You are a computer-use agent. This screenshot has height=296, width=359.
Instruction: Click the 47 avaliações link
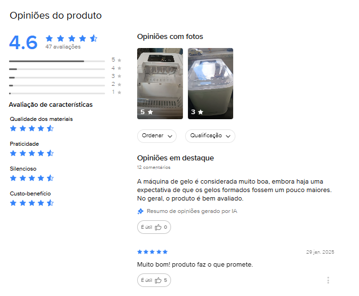[63, 47]
